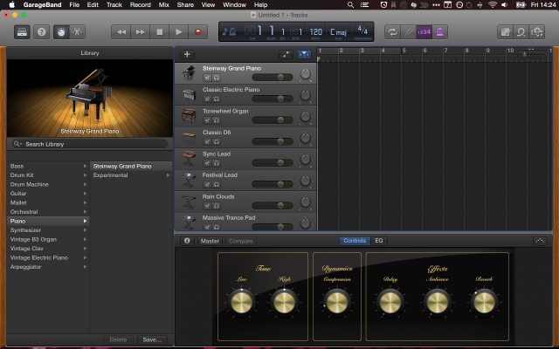559x349 pixels.
Task: Solo the Classic Electric Piano track
Action: (216, 99)
